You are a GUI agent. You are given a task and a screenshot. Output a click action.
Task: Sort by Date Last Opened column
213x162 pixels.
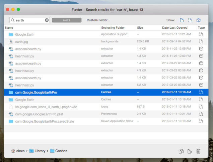pyautogui.click(x=175, y=28)
